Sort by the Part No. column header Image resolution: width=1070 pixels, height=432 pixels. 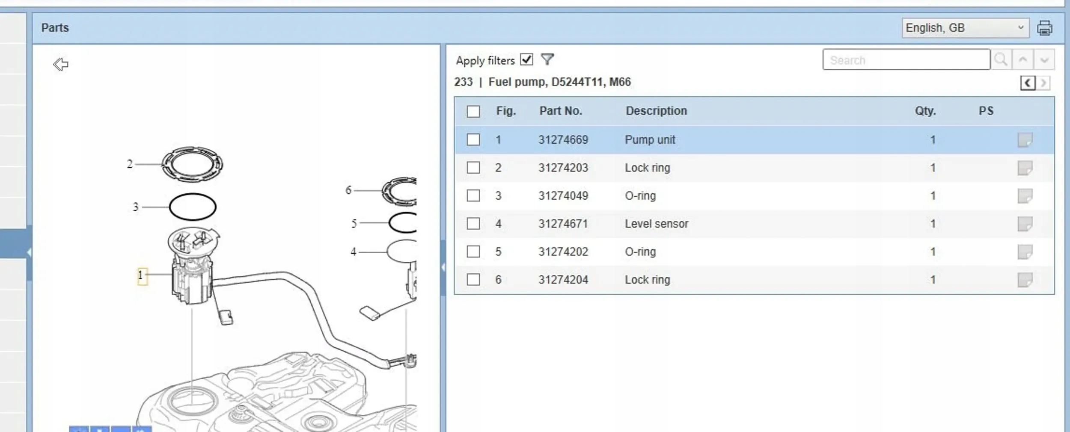[x=560, y=111]
